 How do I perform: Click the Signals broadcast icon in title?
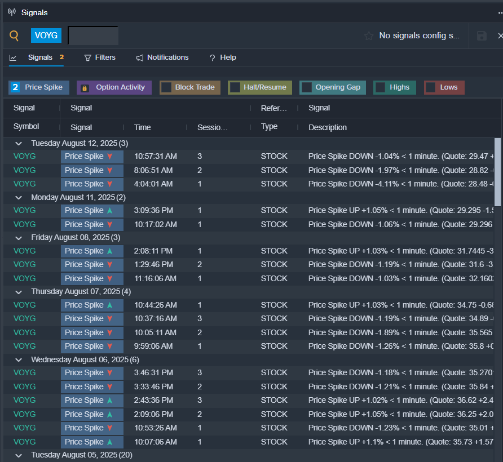[x=11, y=12]
